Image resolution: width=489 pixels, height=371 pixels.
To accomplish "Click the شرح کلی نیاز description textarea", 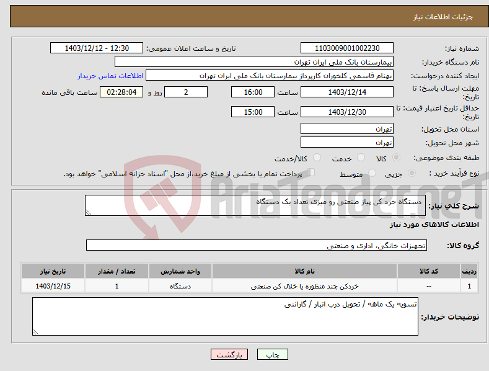I will click(255, 205).
